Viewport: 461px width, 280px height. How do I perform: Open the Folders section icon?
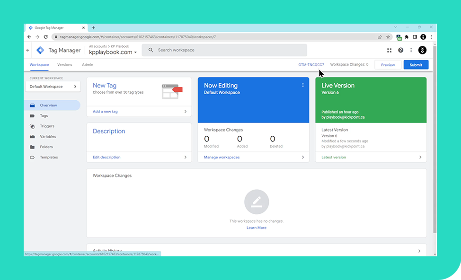pyautogui.click(x=32, y=147)
